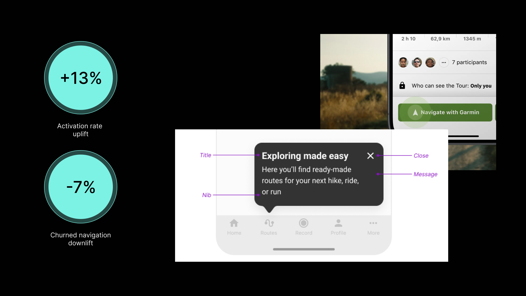The width and height of the screenshot is (526, 296).
Task: Open the Home tab icon
Action: [234, 223]
